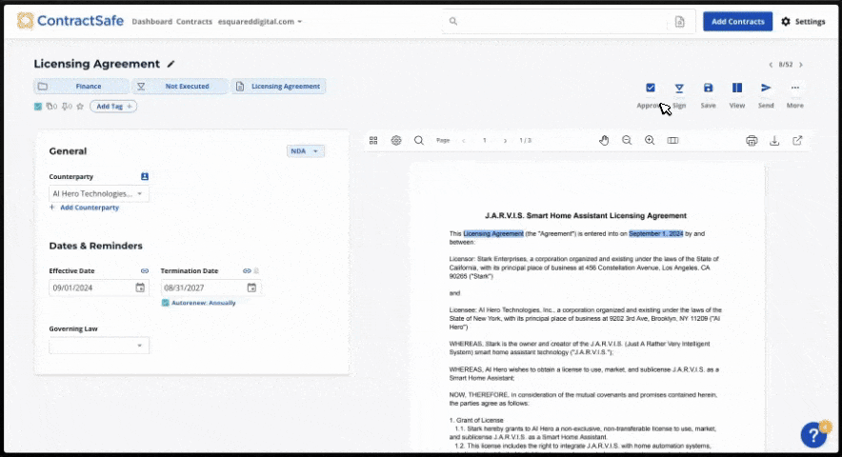Image resolution: width=842 pixels, height=457 pixels.
Task: Click the Add Contracts button
Action: click(738, 22)
